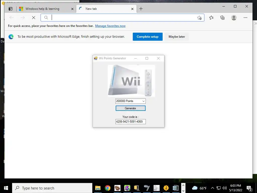Open the Favorites list icon

coord(211,18)
